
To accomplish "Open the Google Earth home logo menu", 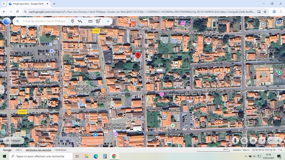I will [7, 21].
